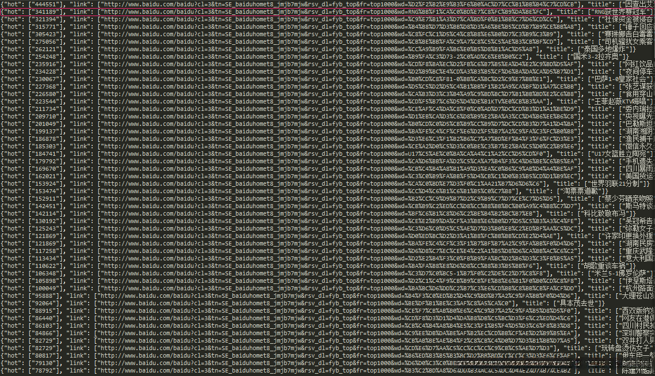
Task: Click the hot value "92064"
Action: tap(44, 304)
